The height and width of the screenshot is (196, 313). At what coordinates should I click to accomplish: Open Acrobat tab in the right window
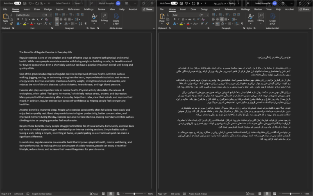tap(289, 9)
